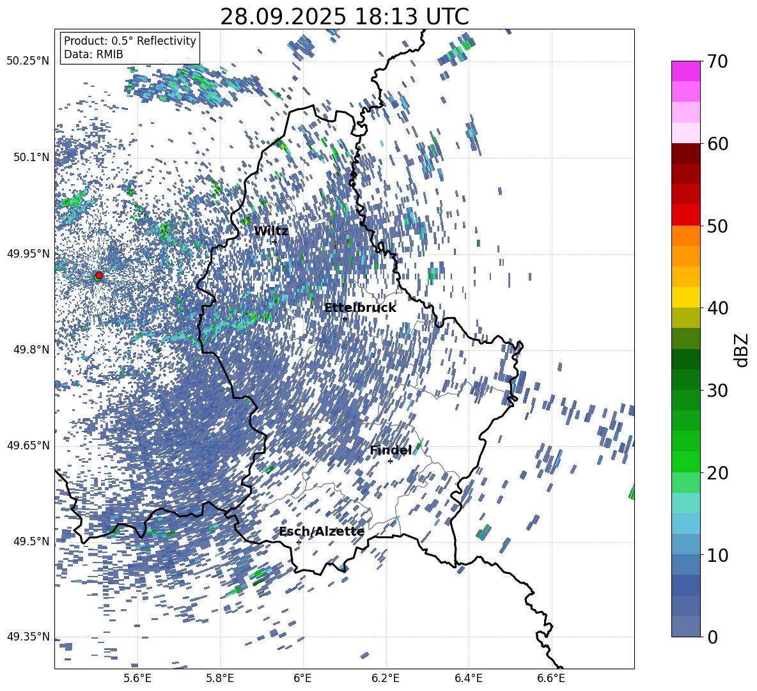Click the Findel station cross marker

coord(390,461)
